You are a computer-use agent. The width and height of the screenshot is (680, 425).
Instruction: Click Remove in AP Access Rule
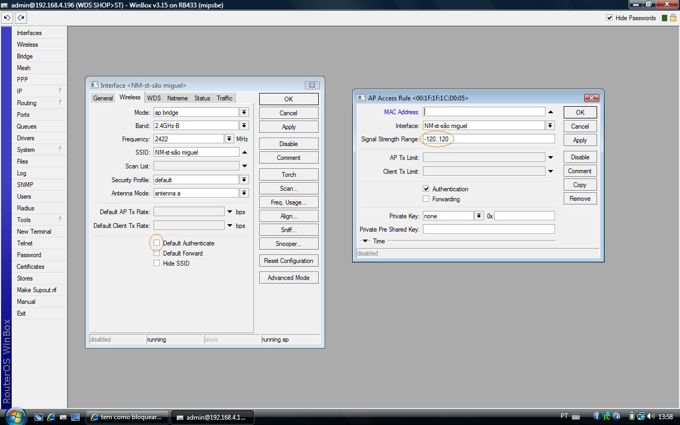(580, 199)
